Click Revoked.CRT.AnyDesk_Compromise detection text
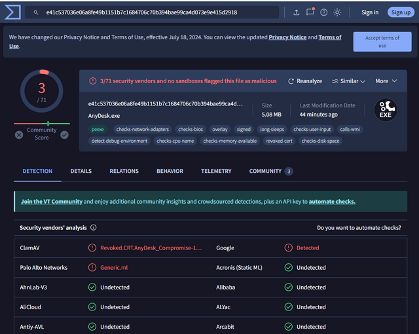 point(151,248)
